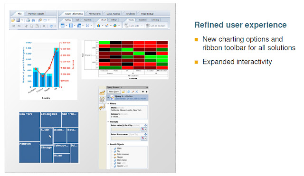Click the Los Angeles tile in the treemap

(x=51, y=120)
